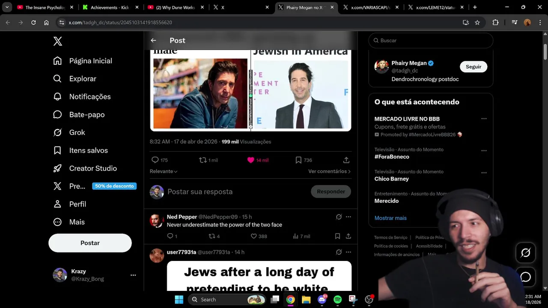Open Página Inicial home
This screenshot has height=308, width=548.
coord(83,61)
